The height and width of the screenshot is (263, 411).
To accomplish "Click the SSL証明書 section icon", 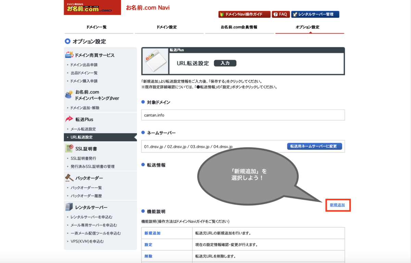I will 69,148.
